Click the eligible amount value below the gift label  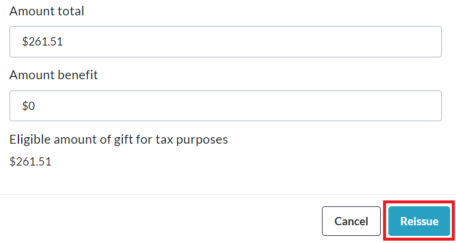tap(30, 161)
